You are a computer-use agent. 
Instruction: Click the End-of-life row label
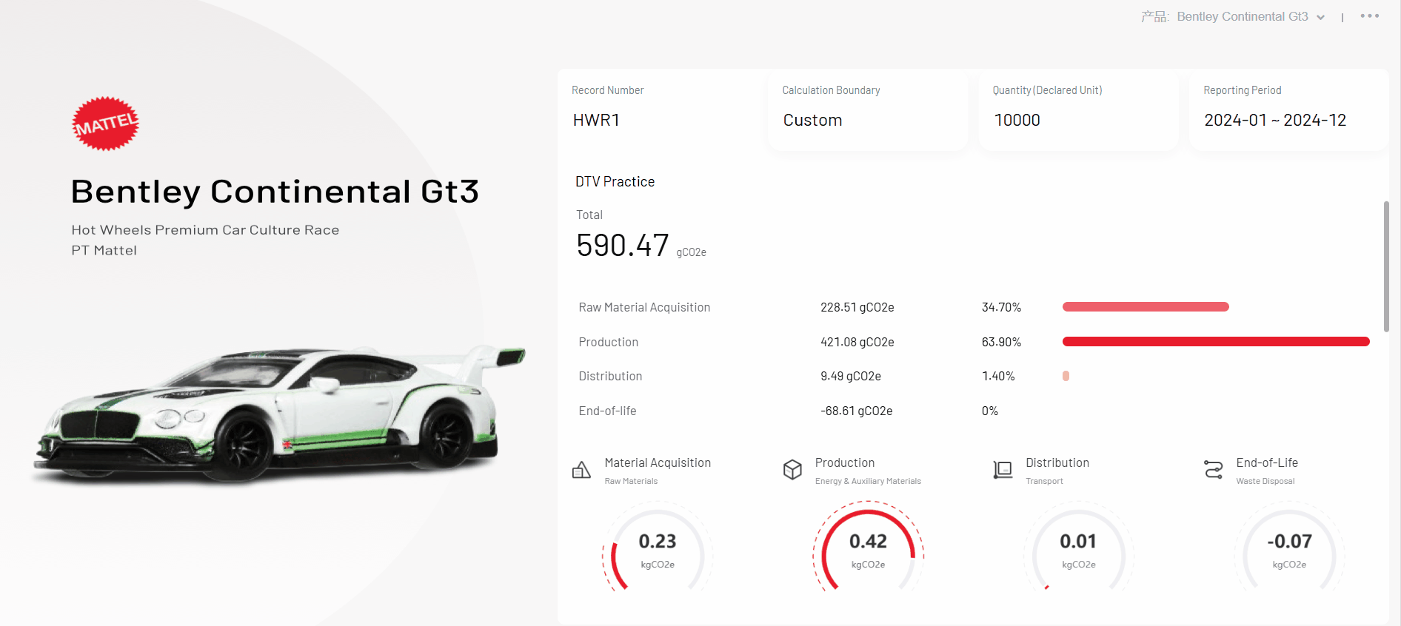[x=607, y=411]
